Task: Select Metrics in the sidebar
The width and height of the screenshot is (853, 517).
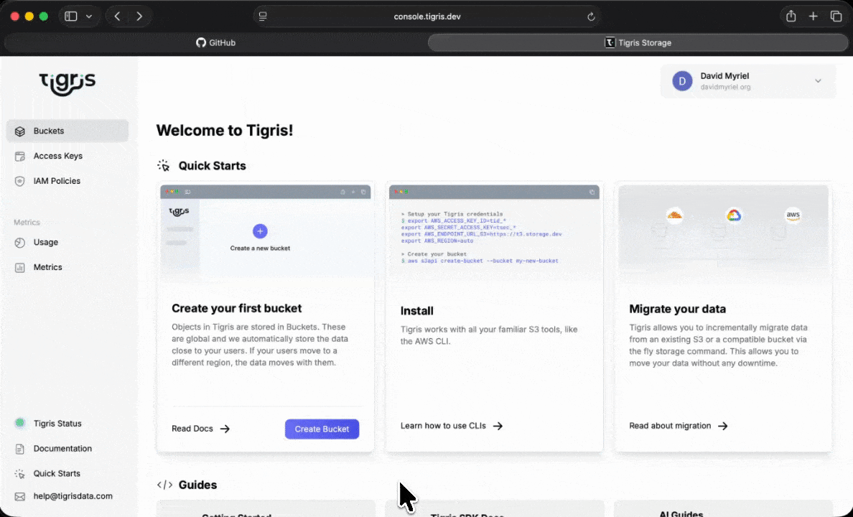Action: coord(47,267)
